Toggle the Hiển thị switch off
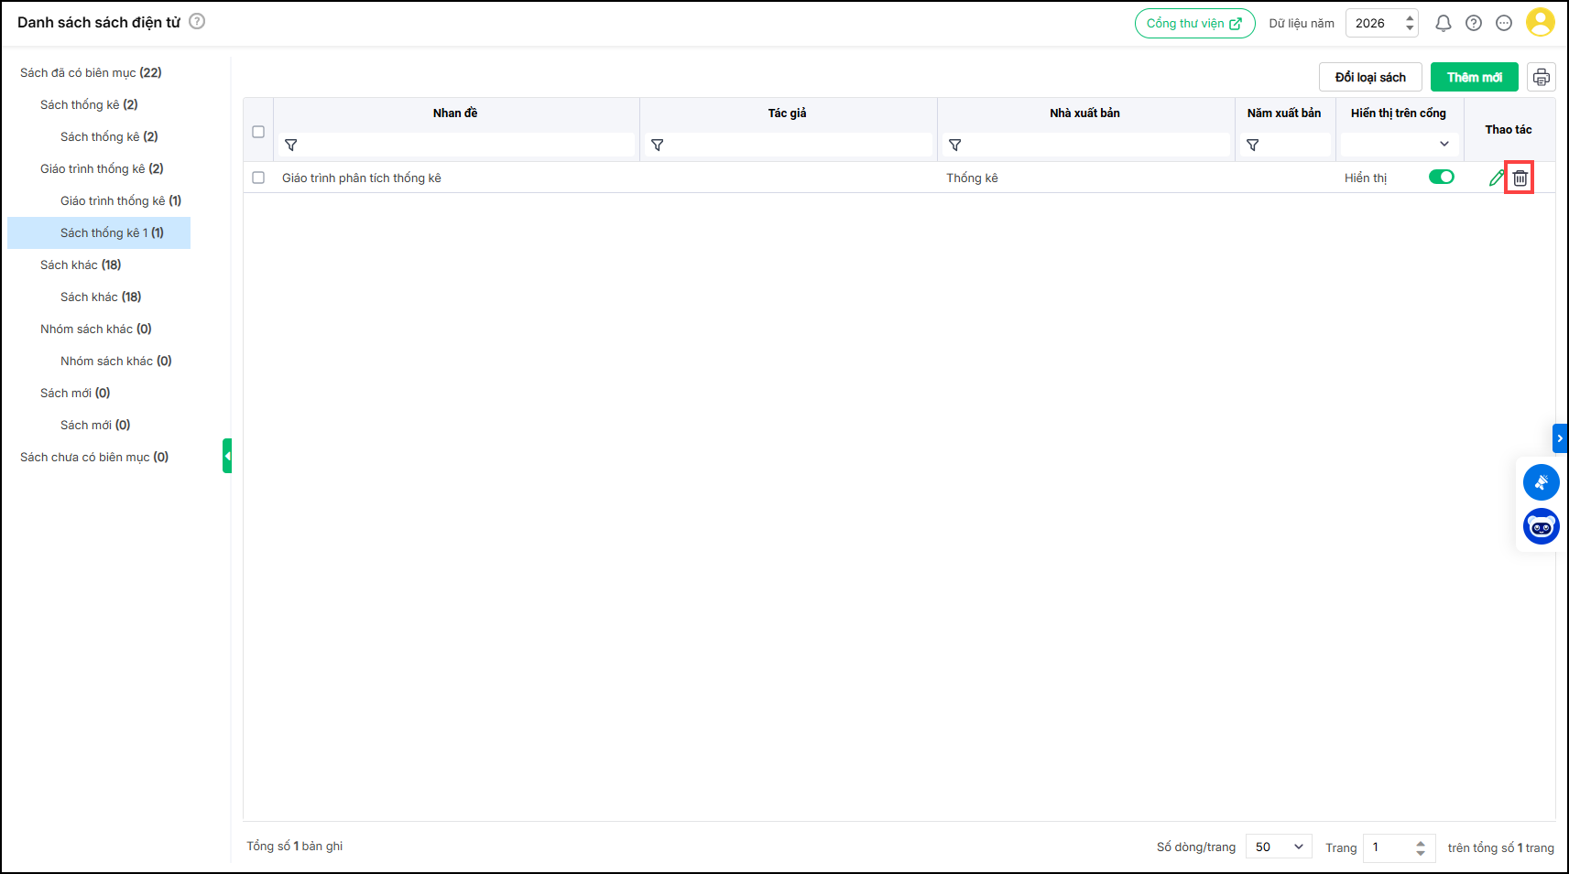 click(x=1441, y=178)
